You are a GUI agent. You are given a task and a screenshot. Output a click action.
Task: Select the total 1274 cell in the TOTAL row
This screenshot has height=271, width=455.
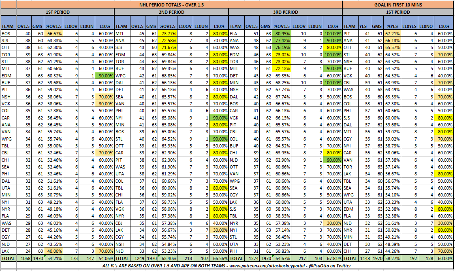pyautogui.click(x=252, y=258)
